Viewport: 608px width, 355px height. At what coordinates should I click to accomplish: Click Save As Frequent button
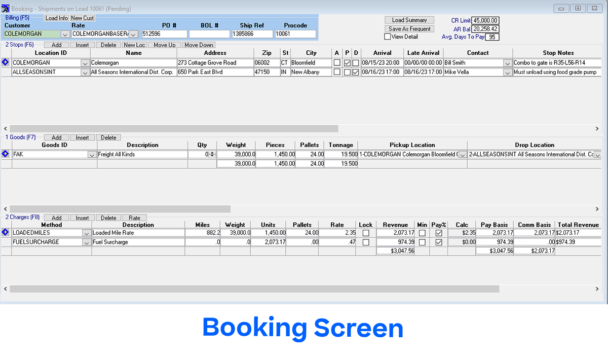[x=409, y=29]
